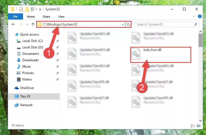206x135 pixels.
Task: Select Quick access in navigation pane
Action: 27,34
